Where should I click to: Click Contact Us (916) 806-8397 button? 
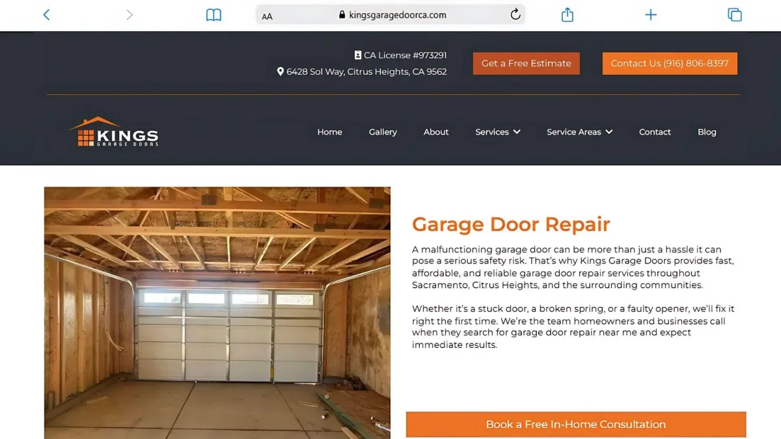(x=670, y=63)
